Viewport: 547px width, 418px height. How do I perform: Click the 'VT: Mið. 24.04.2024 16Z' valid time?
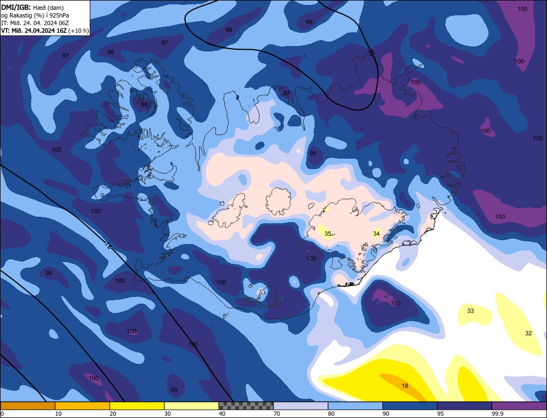tap(35, 31)
